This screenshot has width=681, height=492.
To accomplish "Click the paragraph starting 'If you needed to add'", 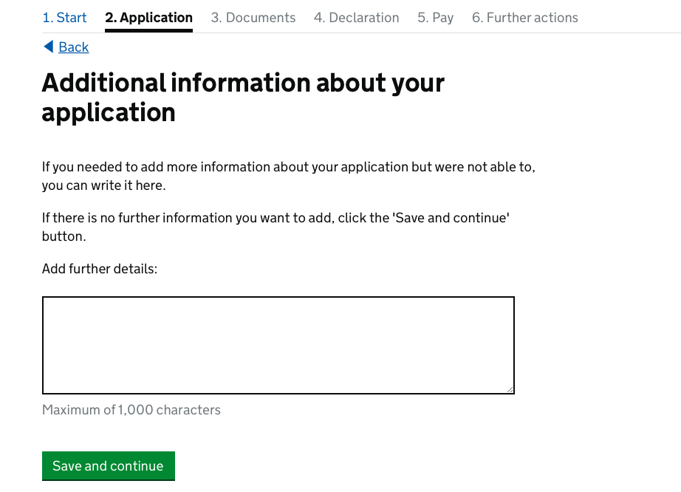I will 288,176.
